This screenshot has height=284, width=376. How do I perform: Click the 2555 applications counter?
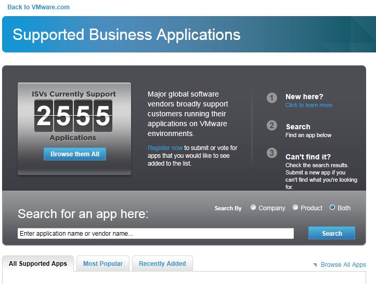[73, 116]
